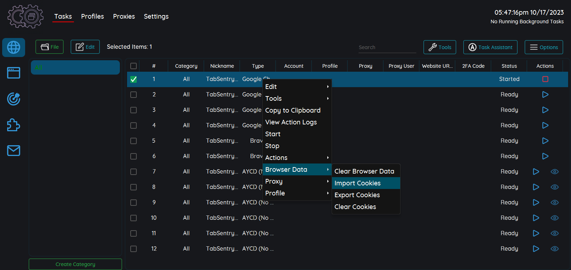Start task 6 with play icon

545,156
